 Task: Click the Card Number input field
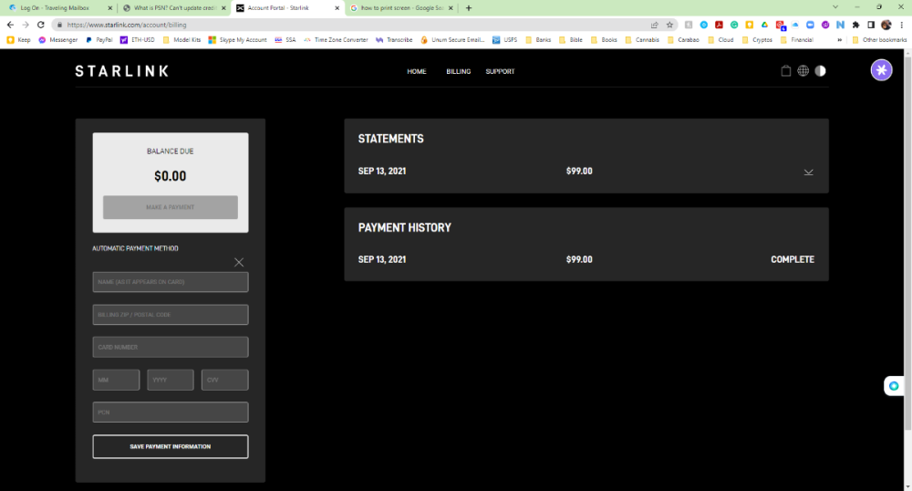(171, 347)
